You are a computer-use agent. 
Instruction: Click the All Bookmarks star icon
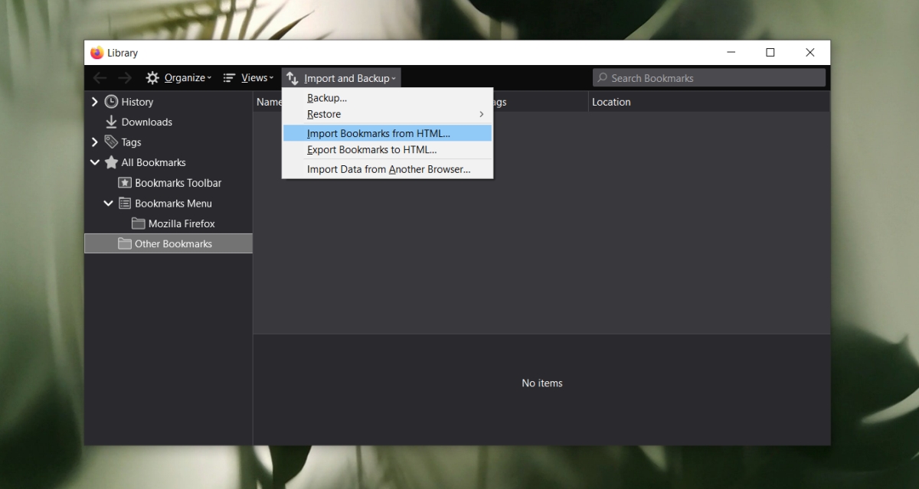click(x=110, y=162)
